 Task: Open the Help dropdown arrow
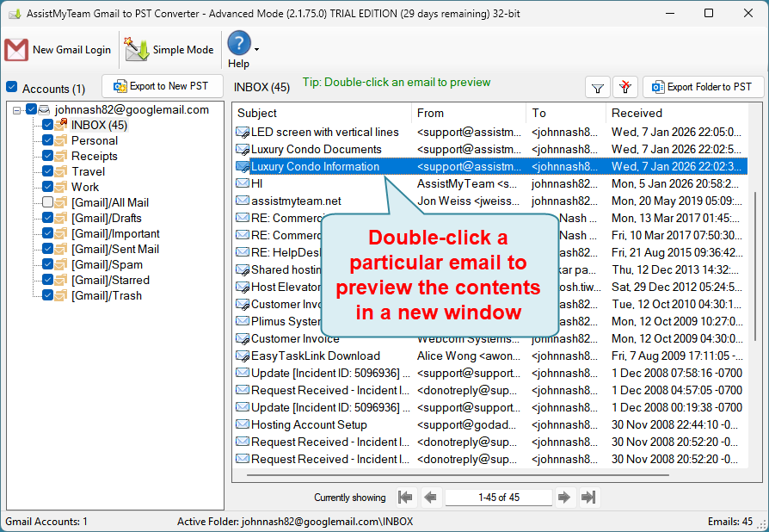[x=256, y=50]
